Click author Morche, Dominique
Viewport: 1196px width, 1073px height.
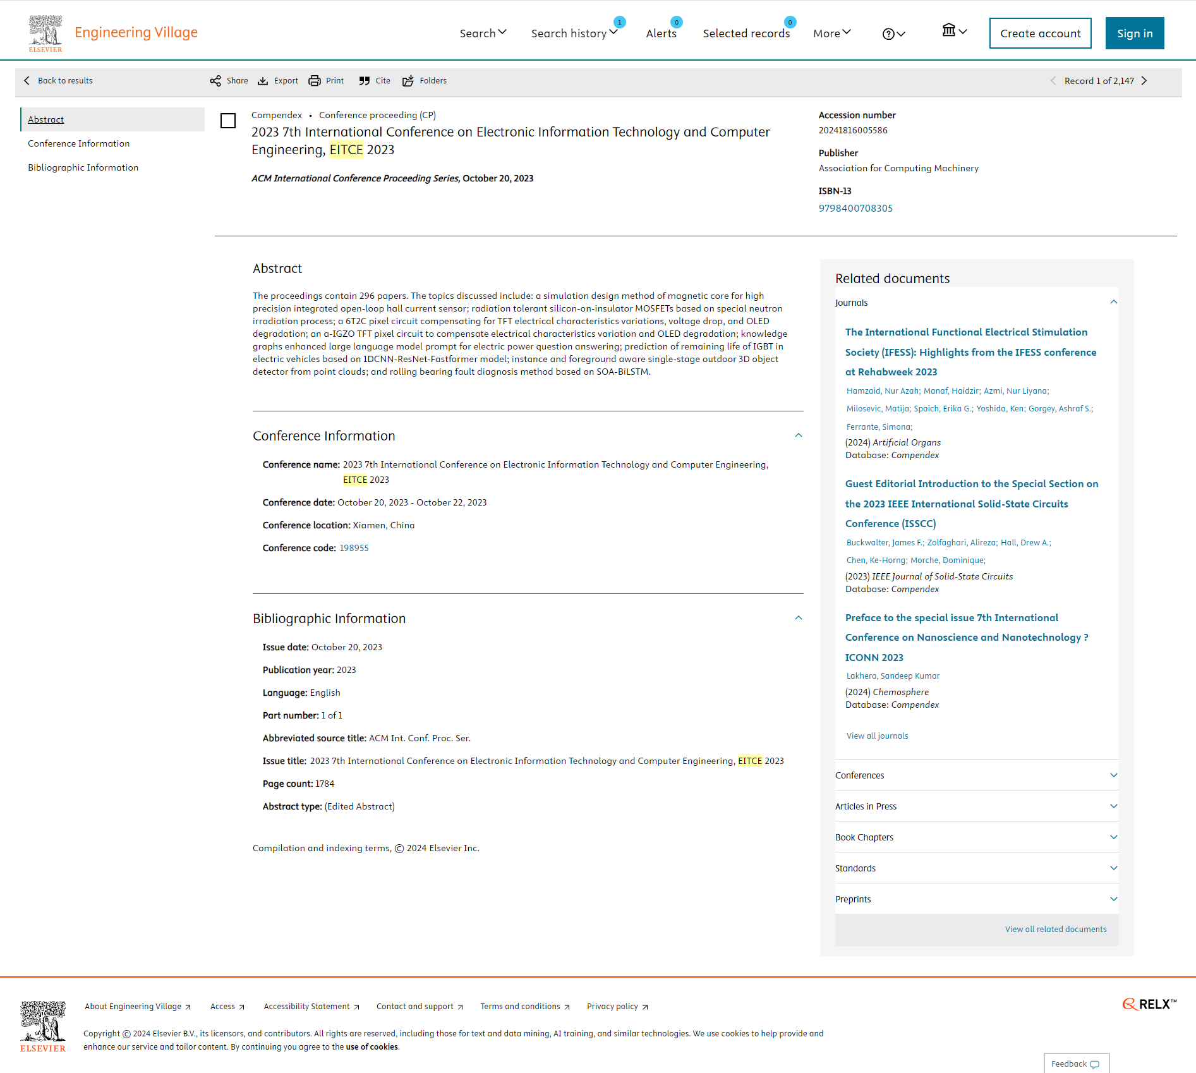948,561
